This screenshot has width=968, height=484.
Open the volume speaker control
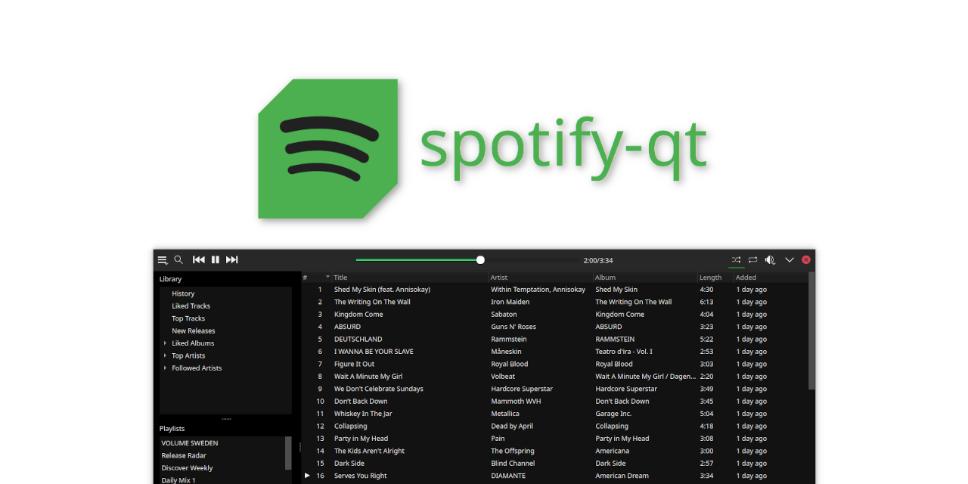coord(770,259)
